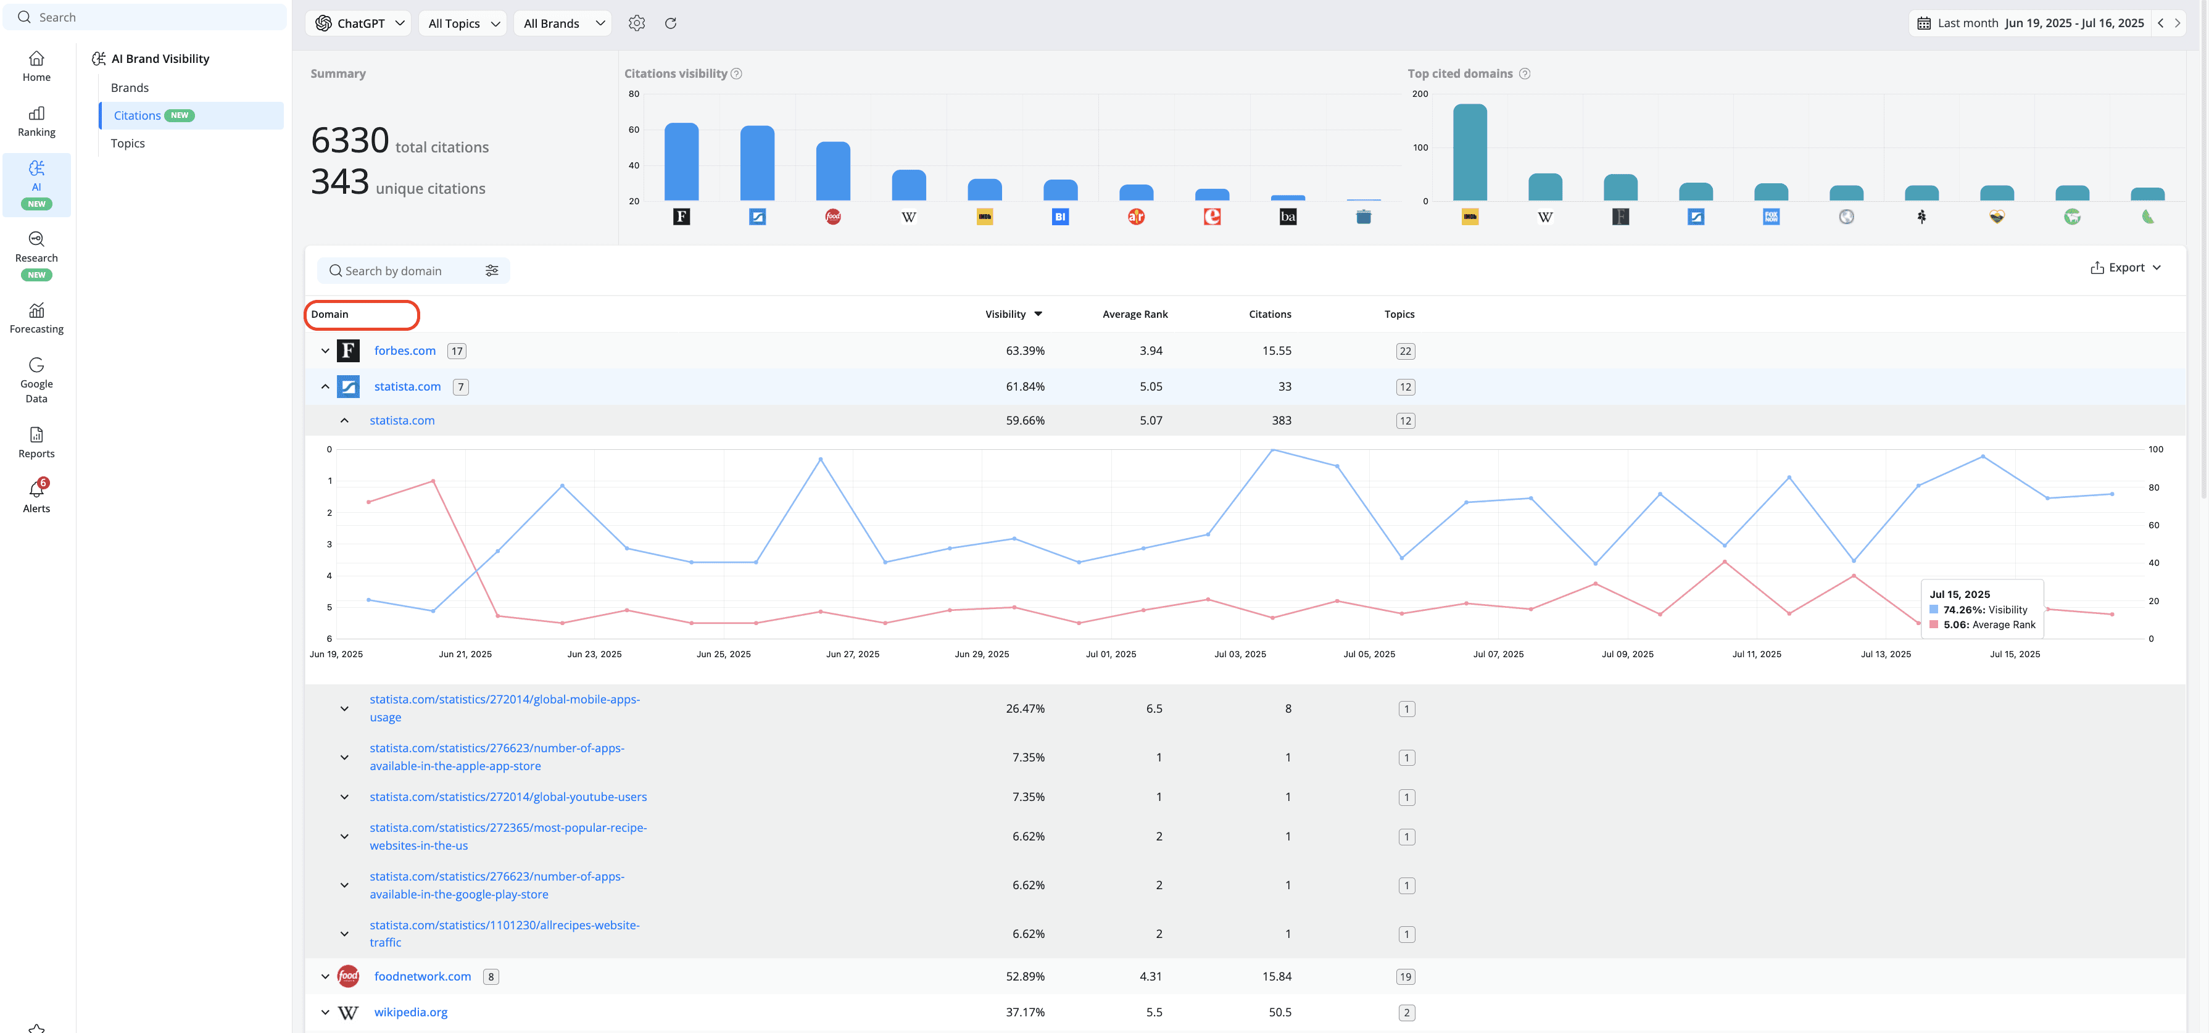Sort table by Average Rank column

point(1135,315)
